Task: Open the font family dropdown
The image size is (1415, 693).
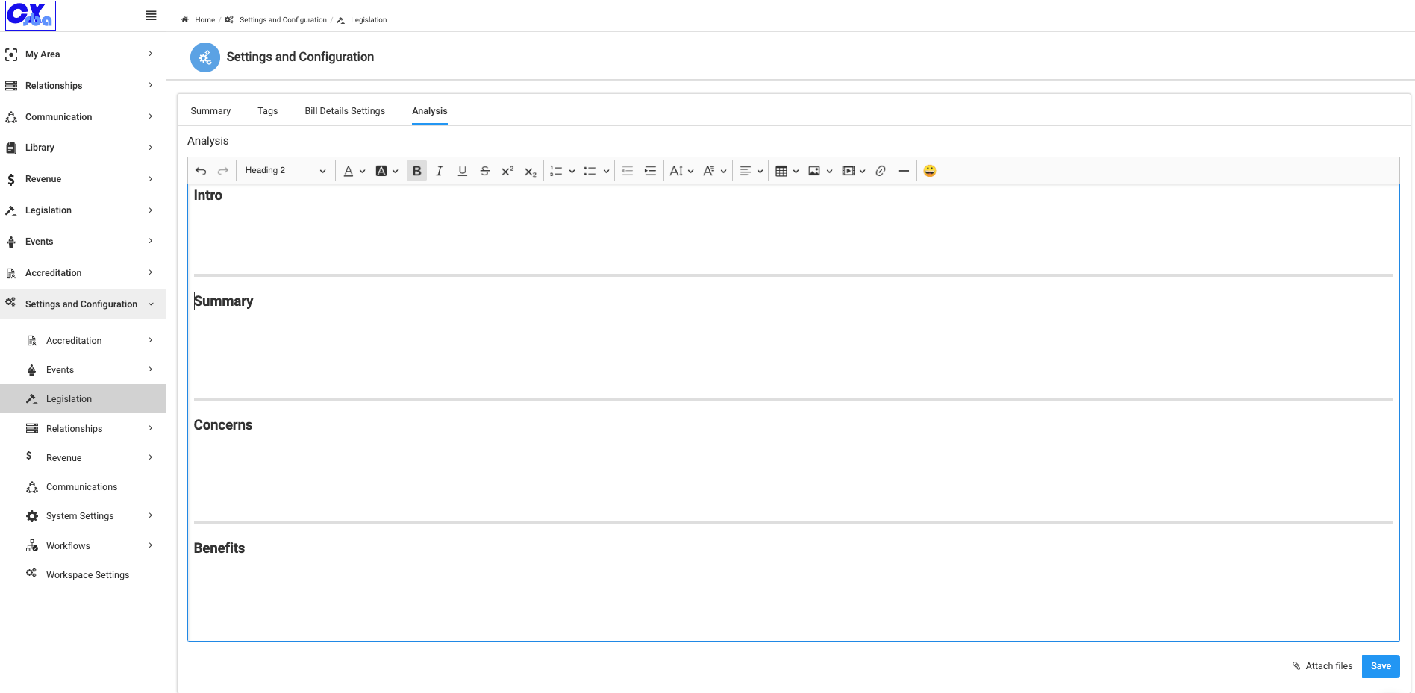Action: 714,171
